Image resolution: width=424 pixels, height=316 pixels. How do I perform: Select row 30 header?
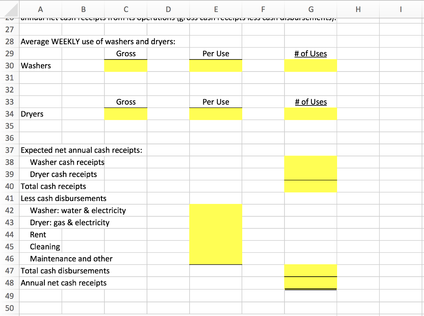[x=9, y=65]
